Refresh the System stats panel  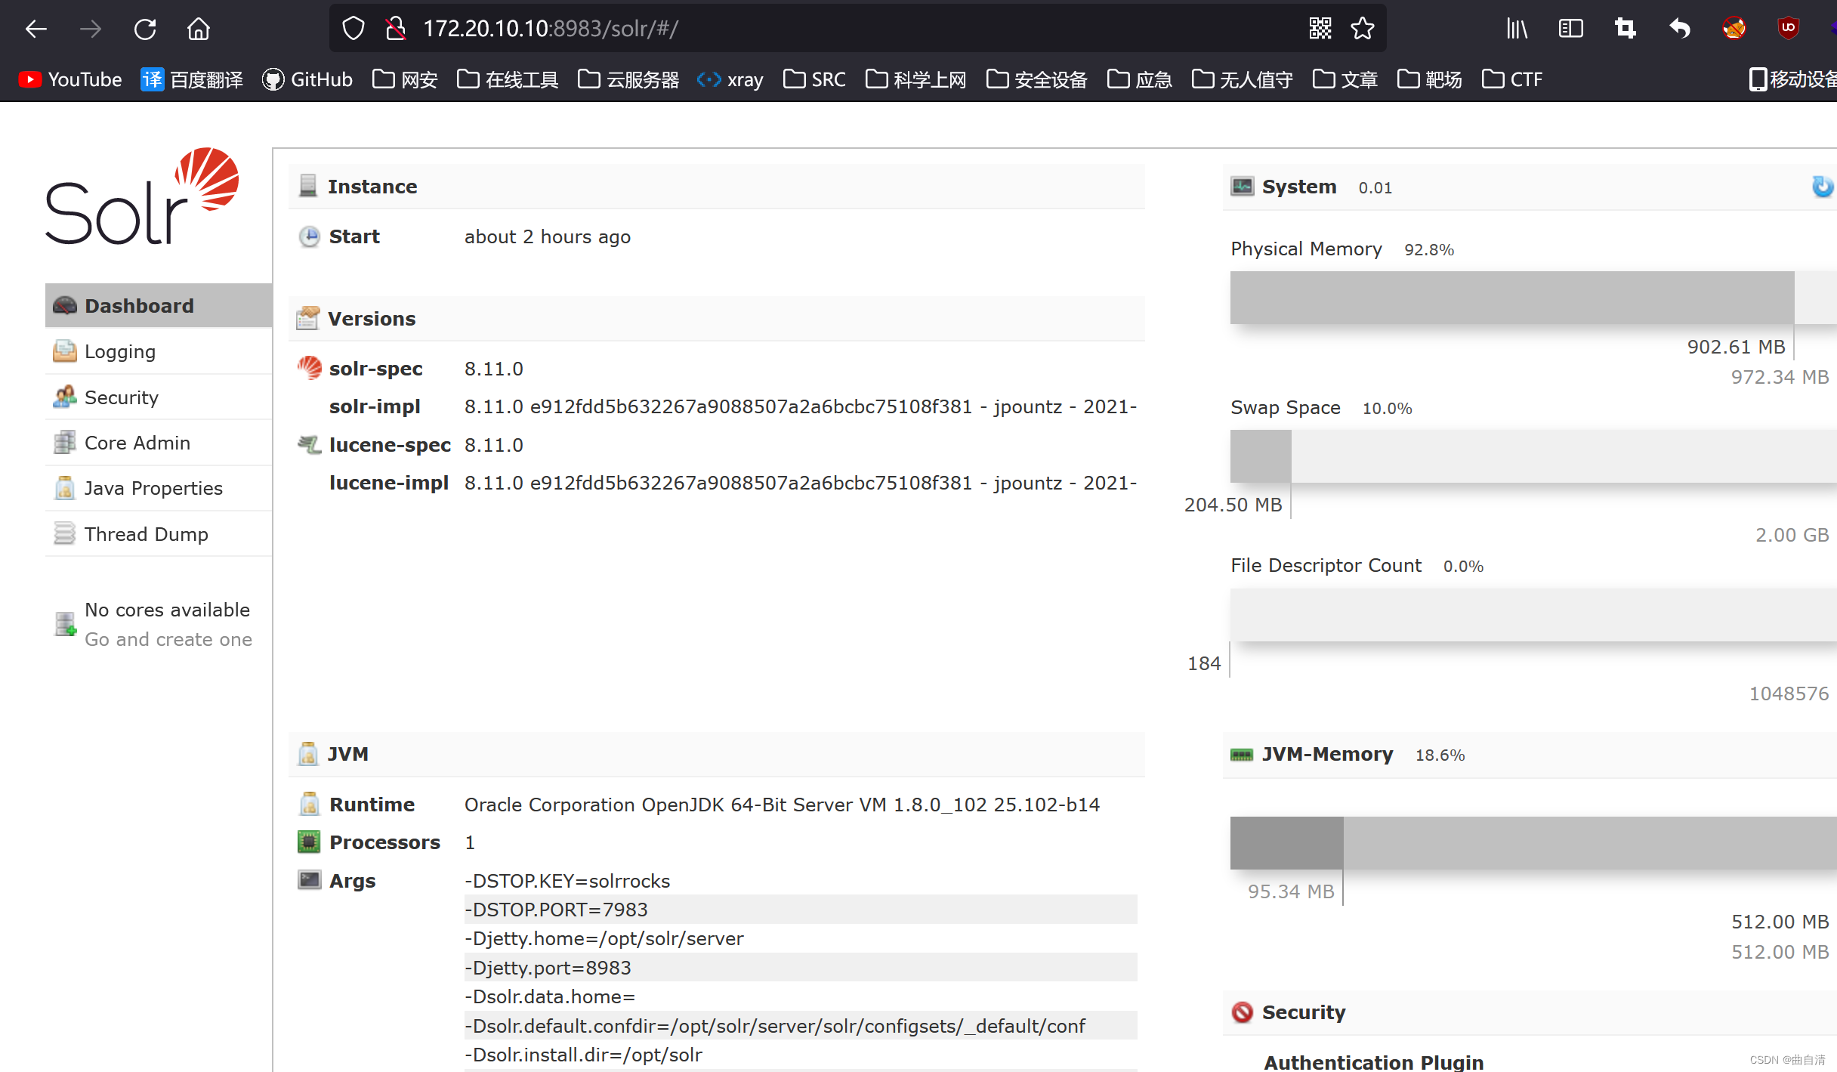click(1822, 186)
